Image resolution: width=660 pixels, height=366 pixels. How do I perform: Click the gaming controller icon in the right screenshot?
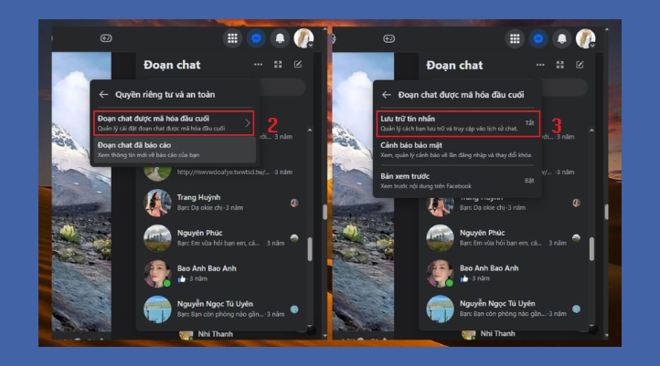tap(389, 39)
